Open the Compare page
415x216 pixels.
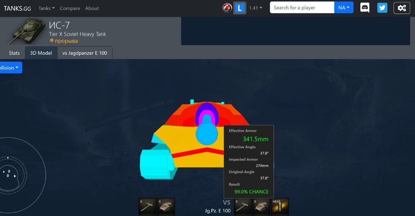pyautogui.click(x=70, y=8)
